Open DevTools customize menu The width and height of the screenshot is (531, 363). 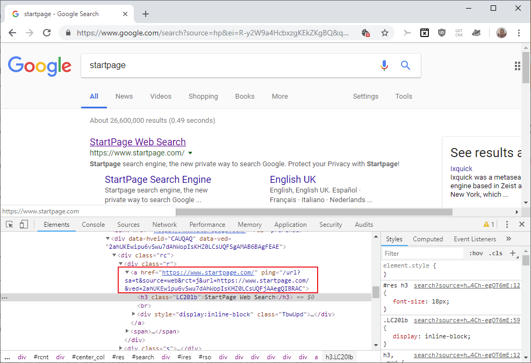507,225
